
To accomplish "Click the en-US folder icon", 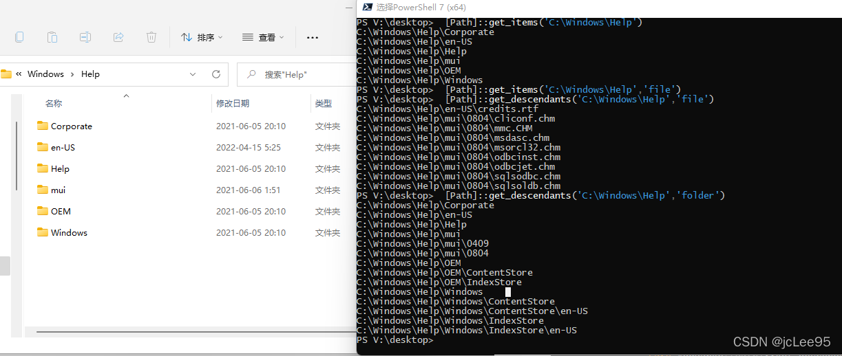I will pyautogui.click(x=43, y=147).
